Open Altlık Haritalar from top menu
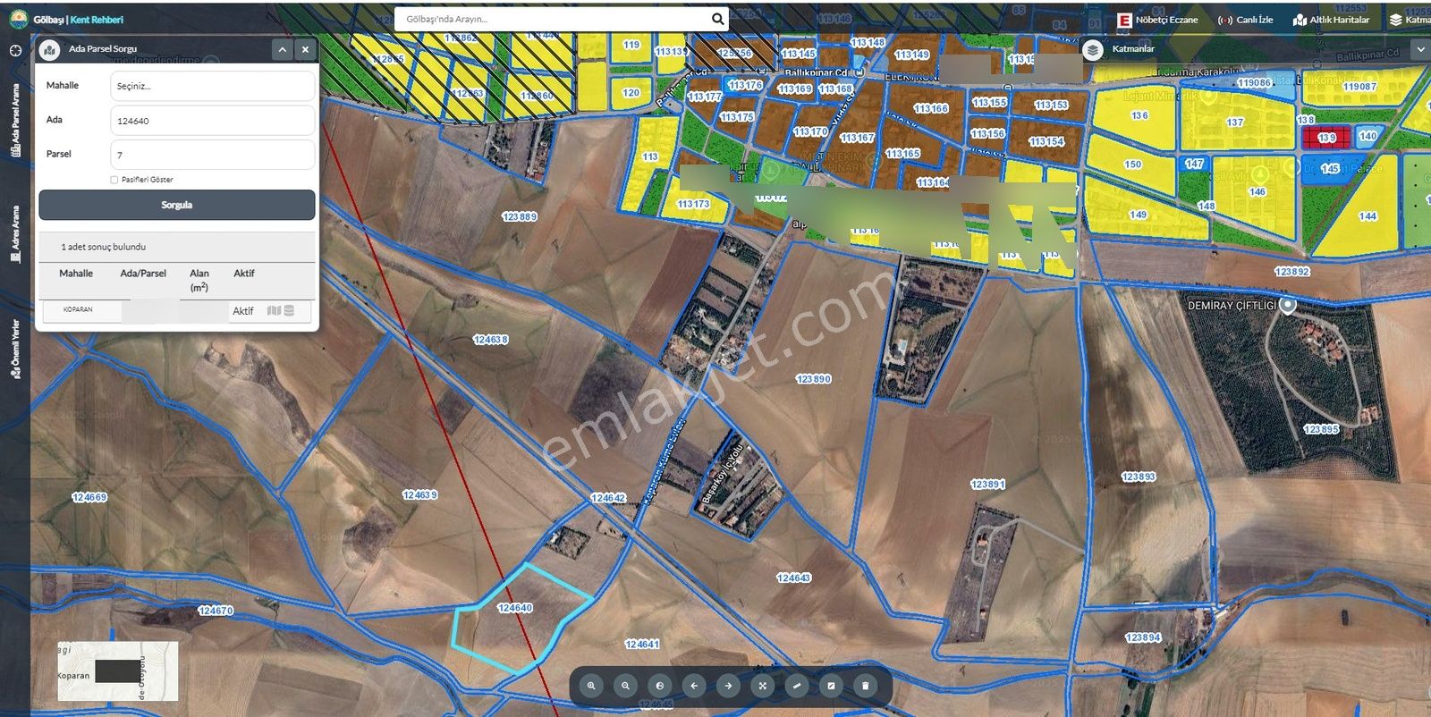 click(1331, 20)
